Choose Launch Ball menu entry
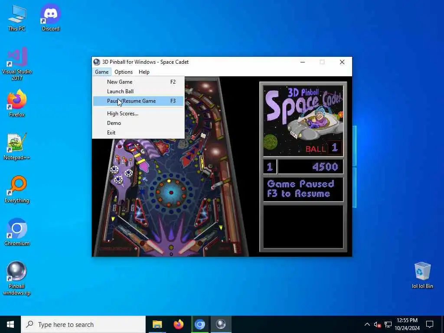 pos(138,91)
